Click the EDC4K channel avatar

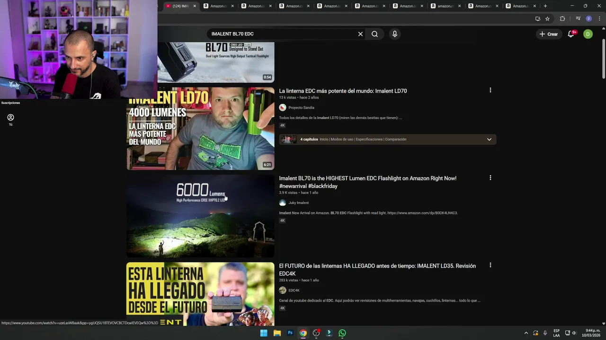(x=283, y=290)
